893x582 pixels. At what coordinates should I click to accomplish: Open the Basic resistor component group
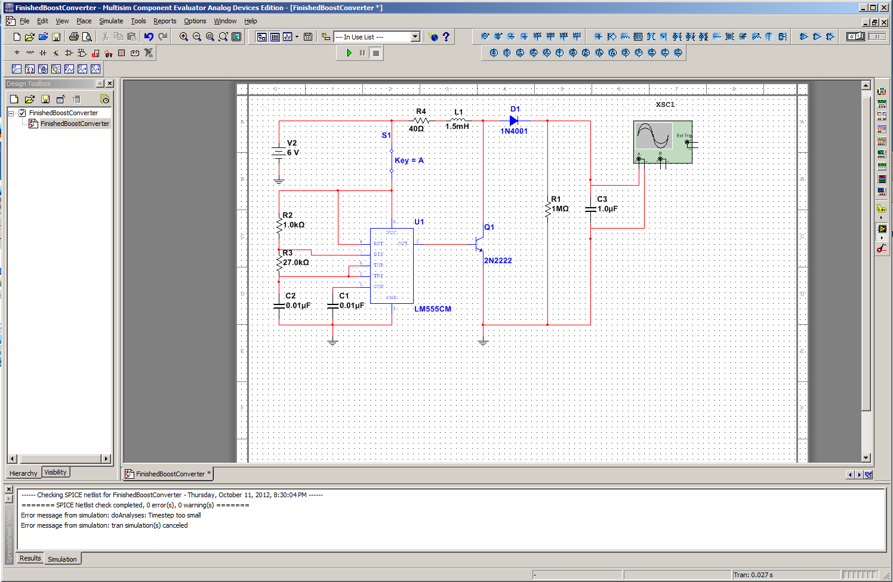tap(30, 53)
